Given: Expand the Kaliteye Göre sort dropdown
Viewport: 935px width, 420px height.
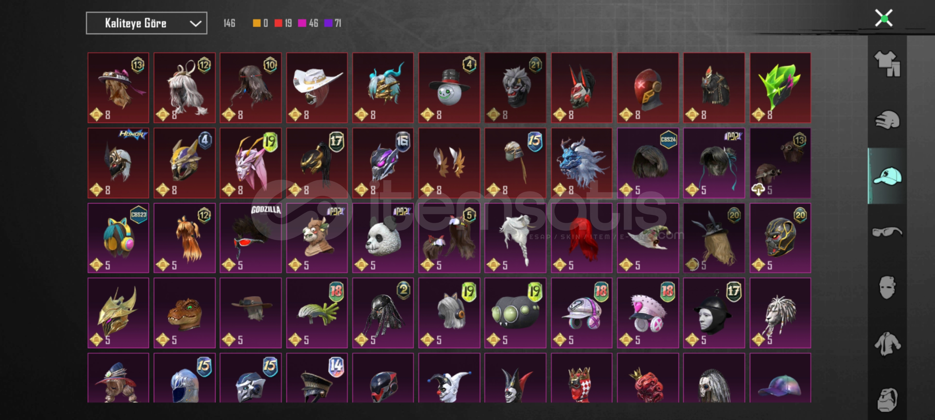Looking at the screenshot, I should tap(146, 23).
